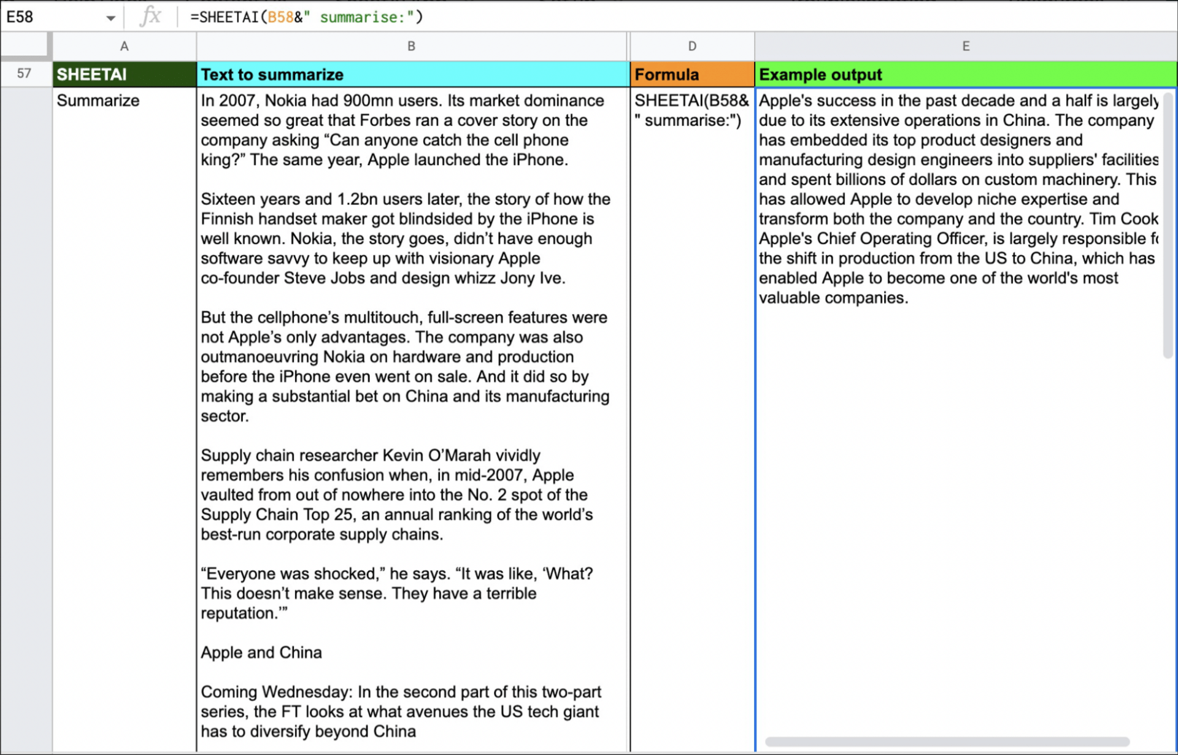The image size is (1178, 755).
Task: Click the vertical scrollbar in output cell
Action: click(1168, 227)
